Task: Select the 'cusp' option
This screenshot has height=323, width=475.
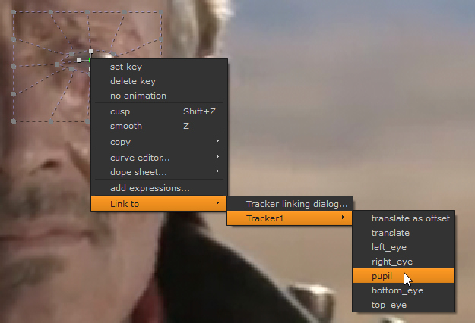Action: pos(120,111)
